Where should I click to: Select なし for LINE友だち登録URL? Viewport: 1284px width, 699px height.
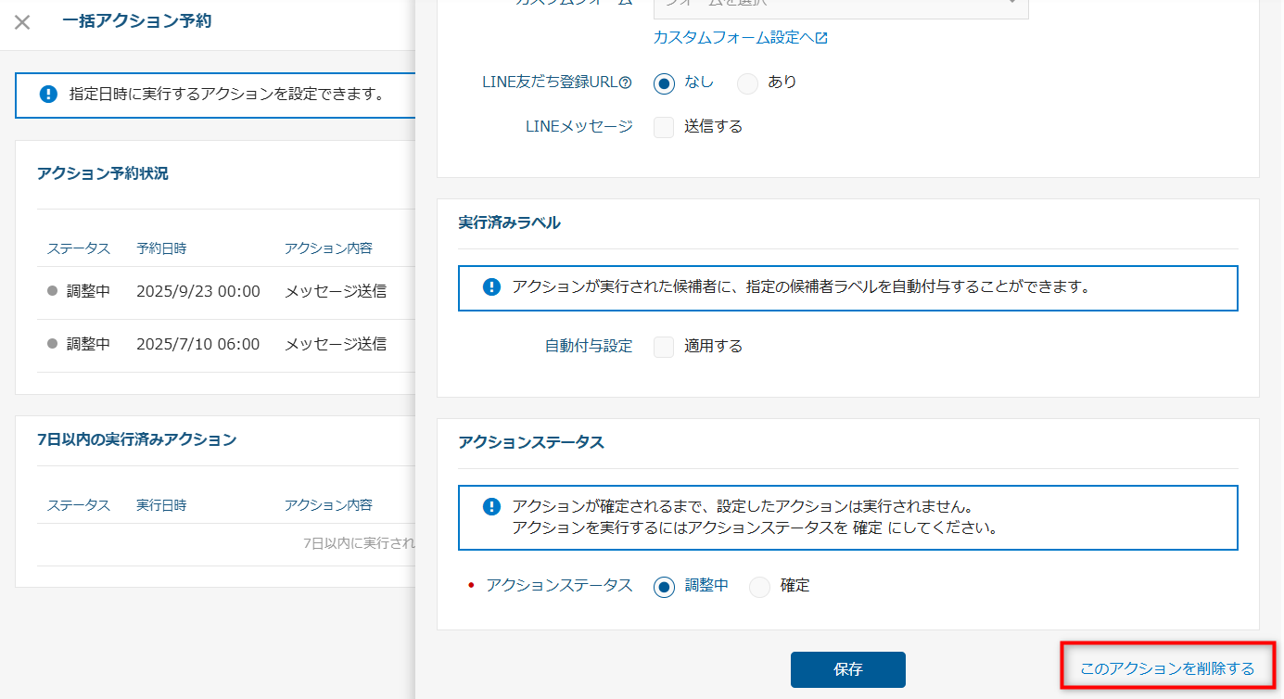click(x=664, y=83)
